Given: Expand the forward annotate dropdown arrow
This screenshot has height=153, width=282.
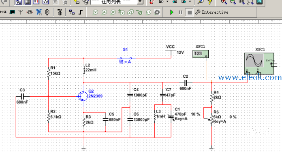Looking at the screenshot, I should 190,2.
